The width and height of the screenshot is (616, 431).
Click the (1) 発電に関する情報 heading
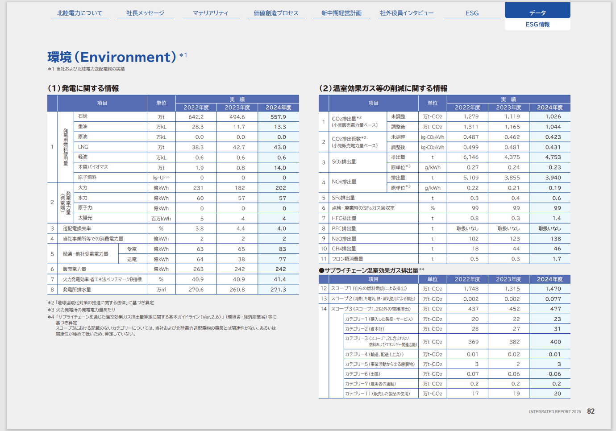pyautogui.click(x=83, y=88)
